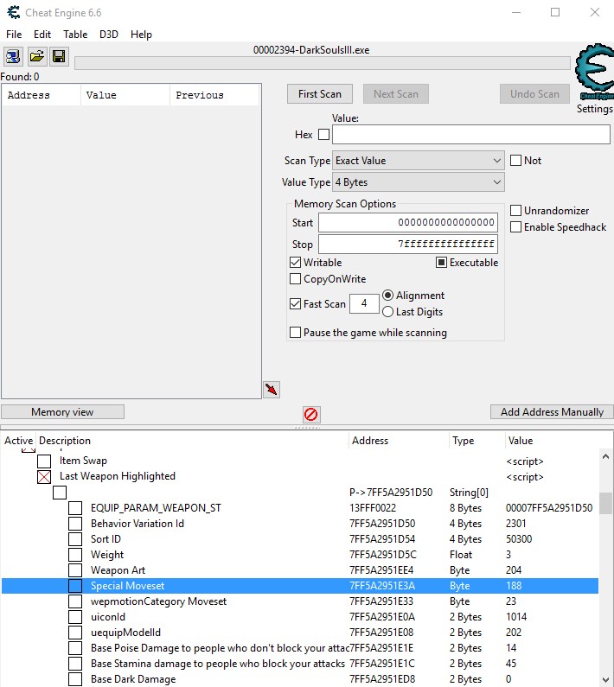Open the Scan Type dropdown
The width and height of the screenshot is (614, 687).
tap(419, 161)
